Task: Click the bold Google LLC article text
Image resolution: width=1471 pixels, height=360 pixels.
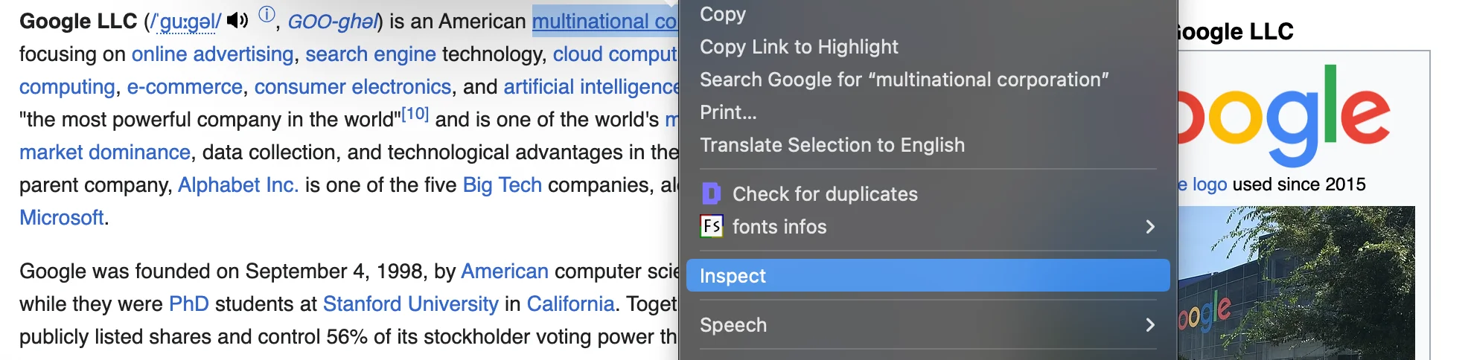Action: tap(78, 22)
